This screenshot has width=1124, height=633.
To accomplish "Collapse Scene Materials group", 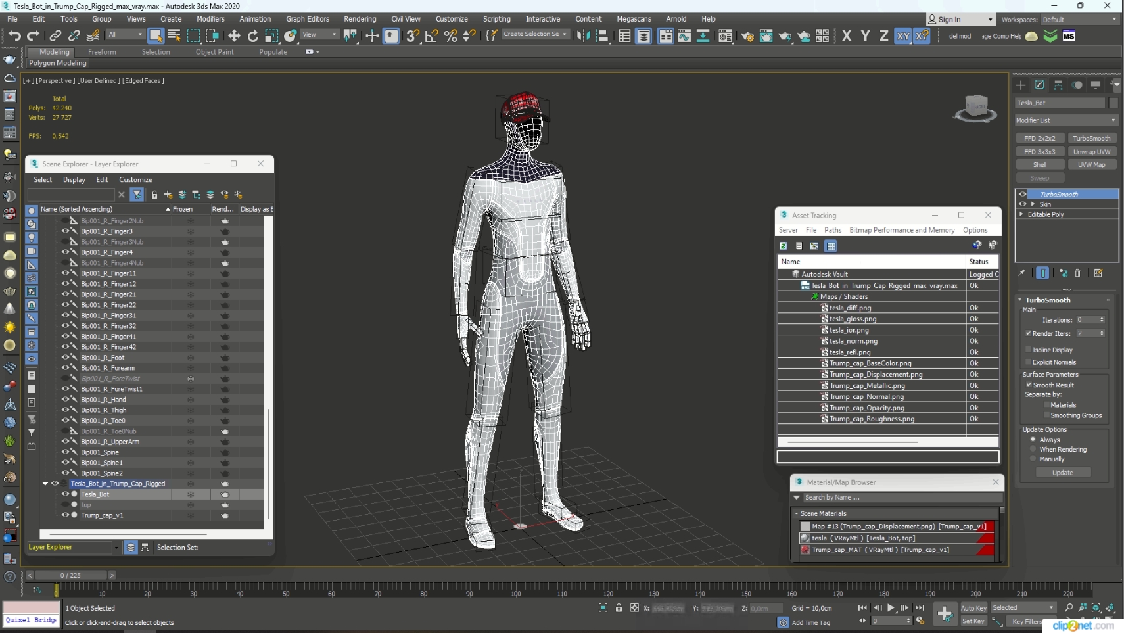I will pyautogui.click(x=796, y=513).
